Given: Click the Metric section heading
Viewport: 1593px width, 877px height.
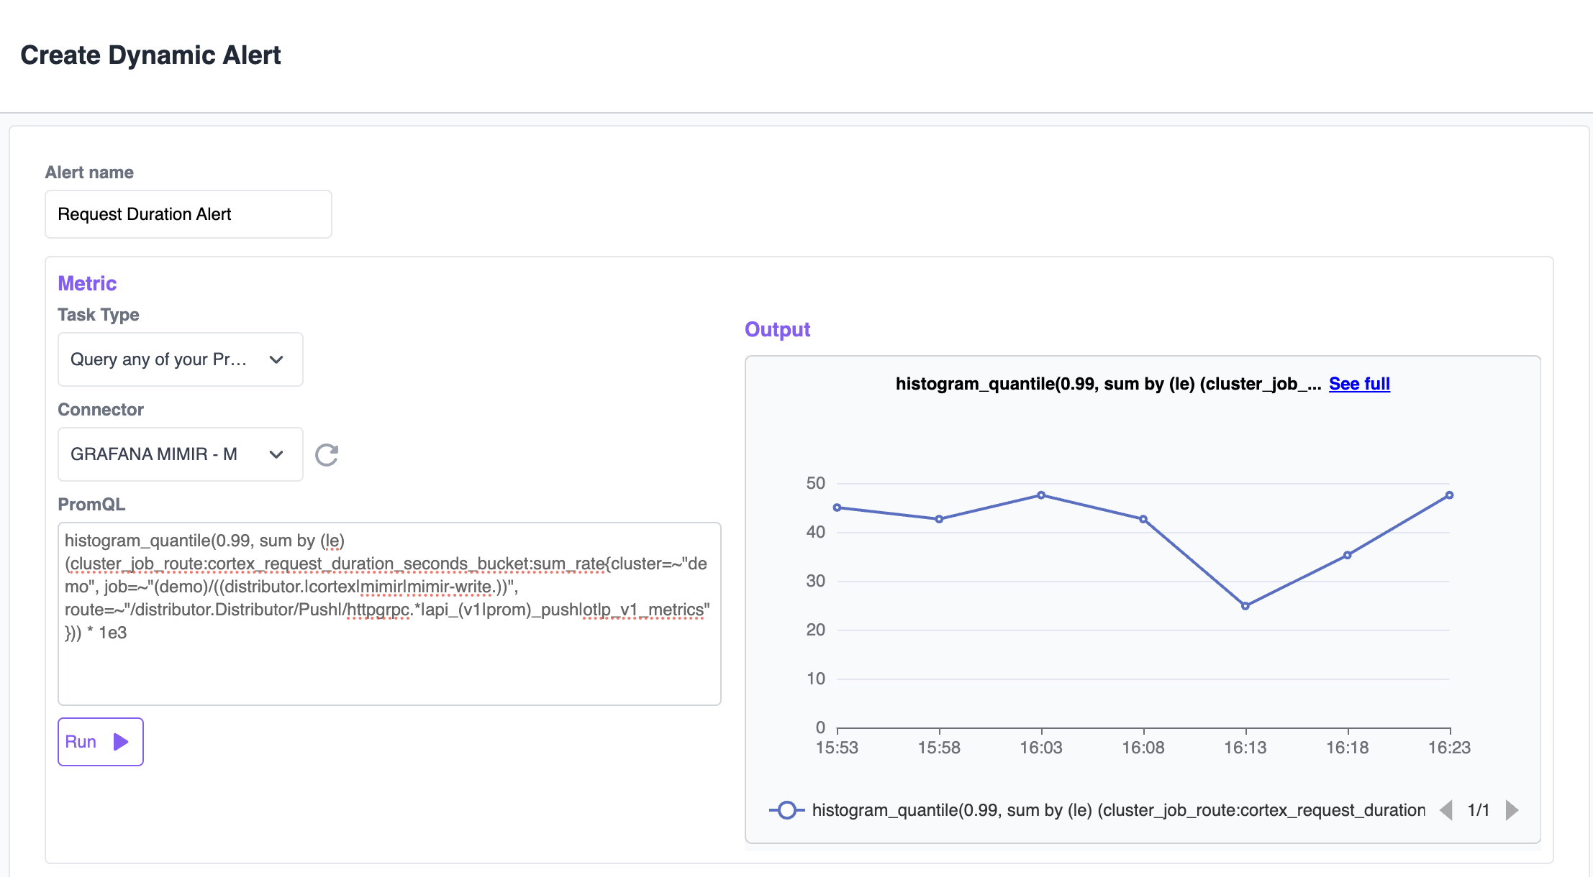Looking at the screenshot, I should coord(87,283).
